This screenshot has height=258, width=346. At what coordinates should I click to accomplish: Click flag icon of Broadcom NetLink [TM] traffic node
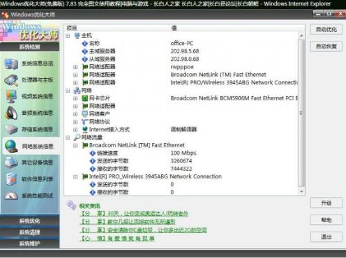click(x=85, y=145)
